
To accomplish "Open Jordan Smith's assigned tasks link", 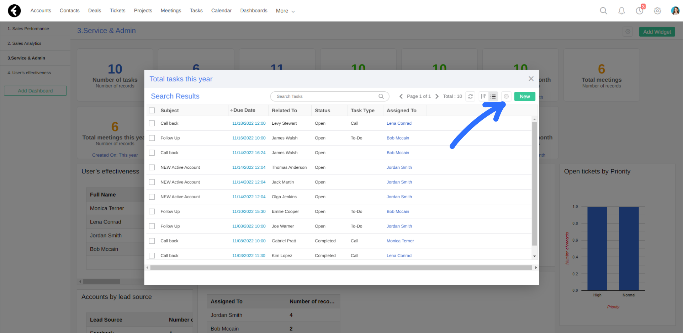I will pos(399,167).
